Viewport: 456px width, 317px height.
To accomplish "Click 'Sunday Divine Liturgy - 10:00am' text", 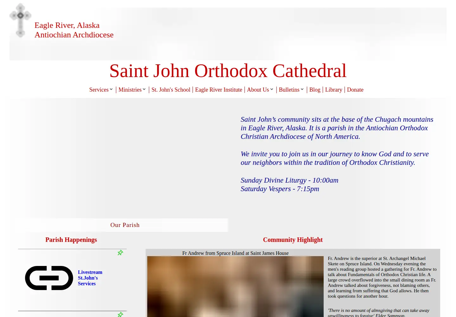I will point(289,180).
